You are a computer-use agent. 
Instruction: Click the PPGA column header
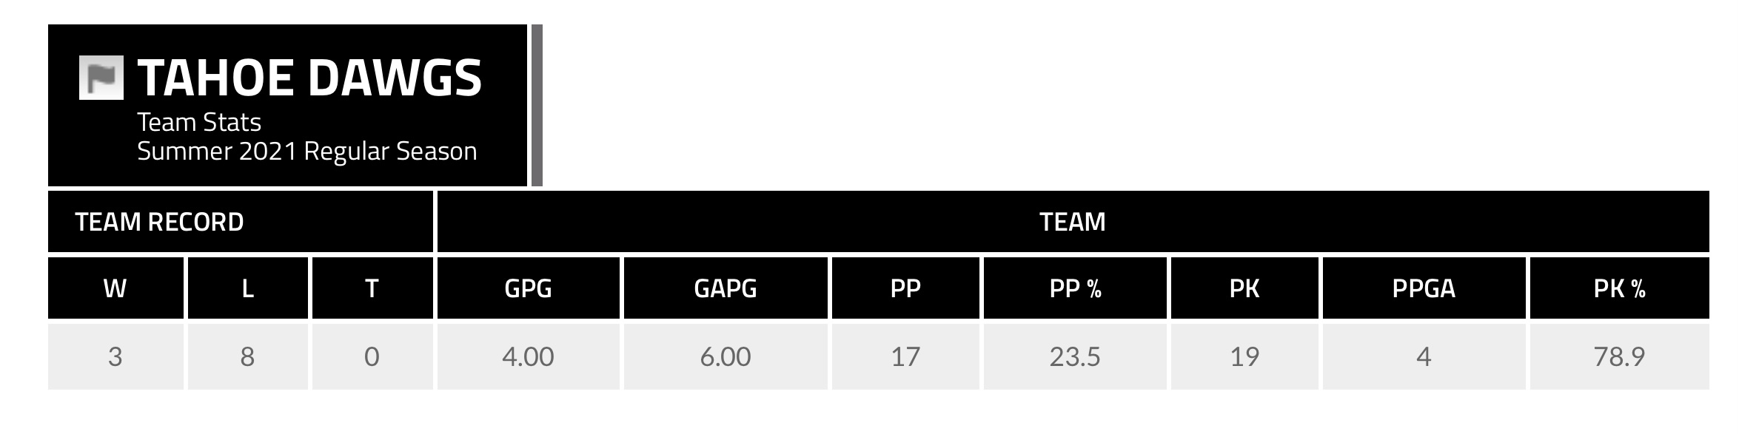[x=1424, y=288]
